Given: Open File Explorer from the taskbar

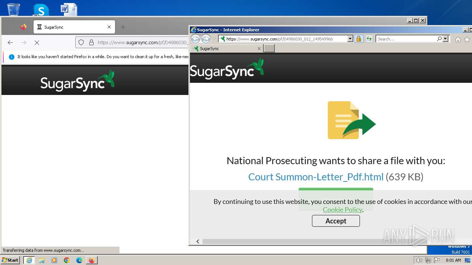Looking at the screenshot, I should pos(42,260).
